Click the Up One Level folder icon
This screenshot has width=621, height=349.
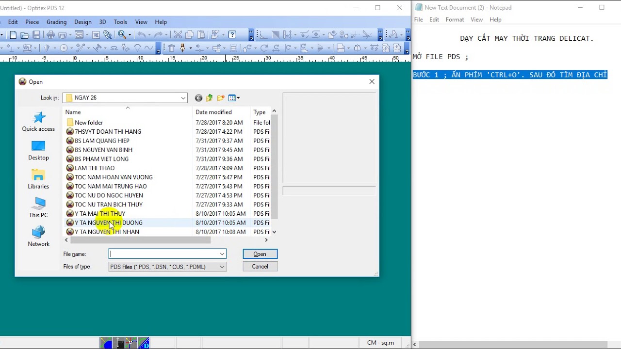[x=209, y=97]
